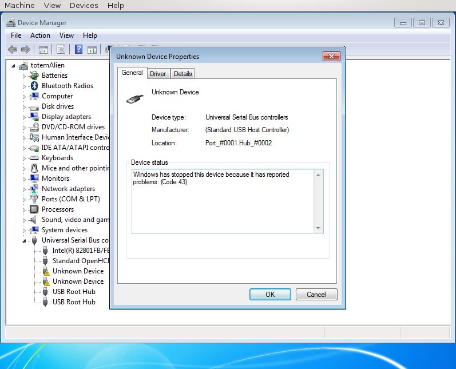Open the VM Machine menu
The height and width of the screenshot is (369, 456).
point(19,5)
